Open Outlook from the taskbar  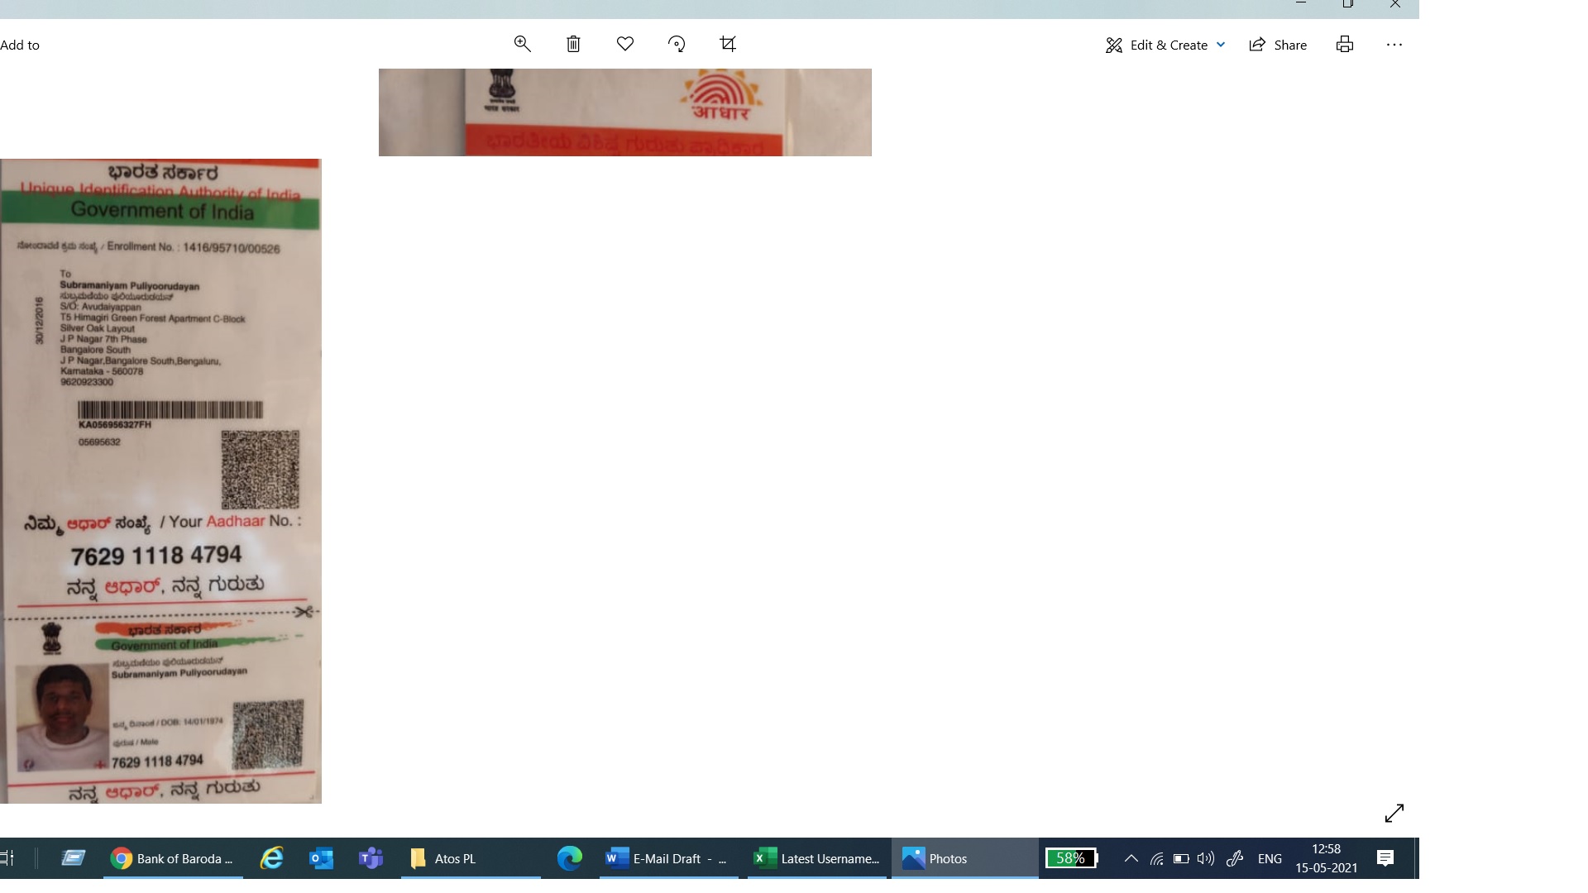tap(321, 858)
